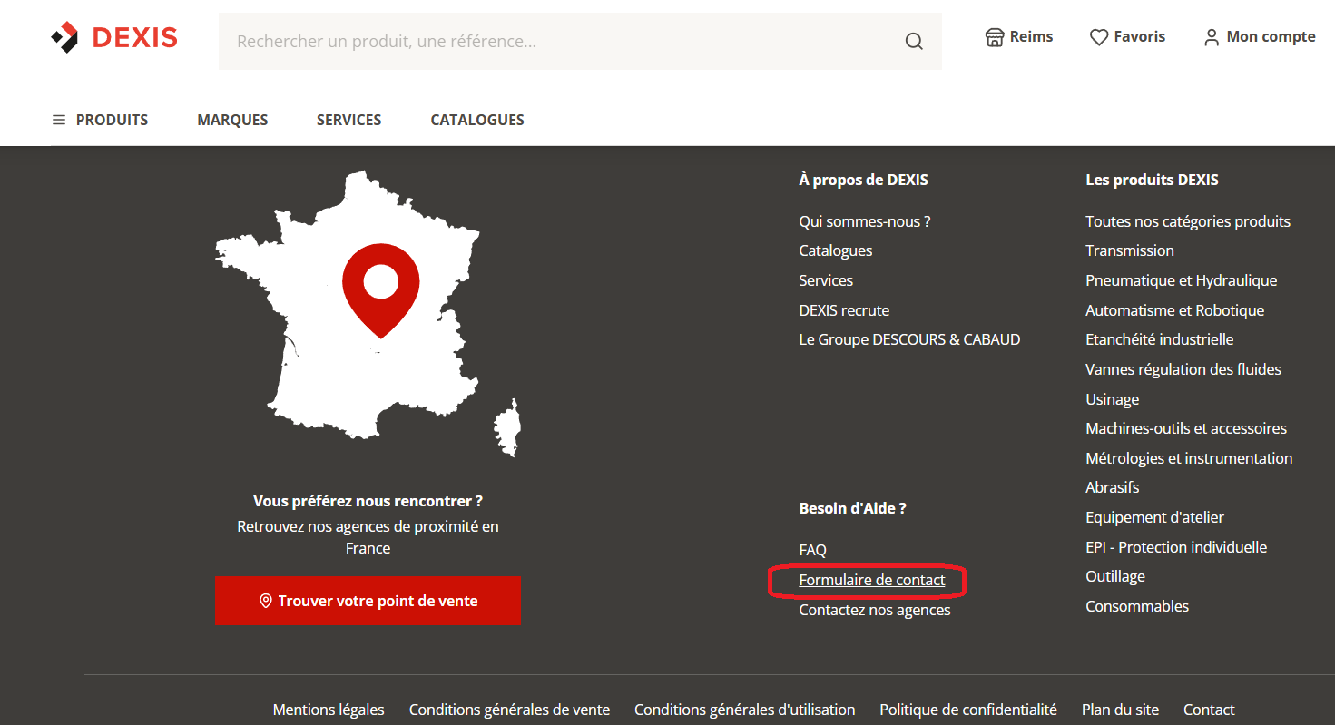Click the À propos de DEXIS heading

864,180
